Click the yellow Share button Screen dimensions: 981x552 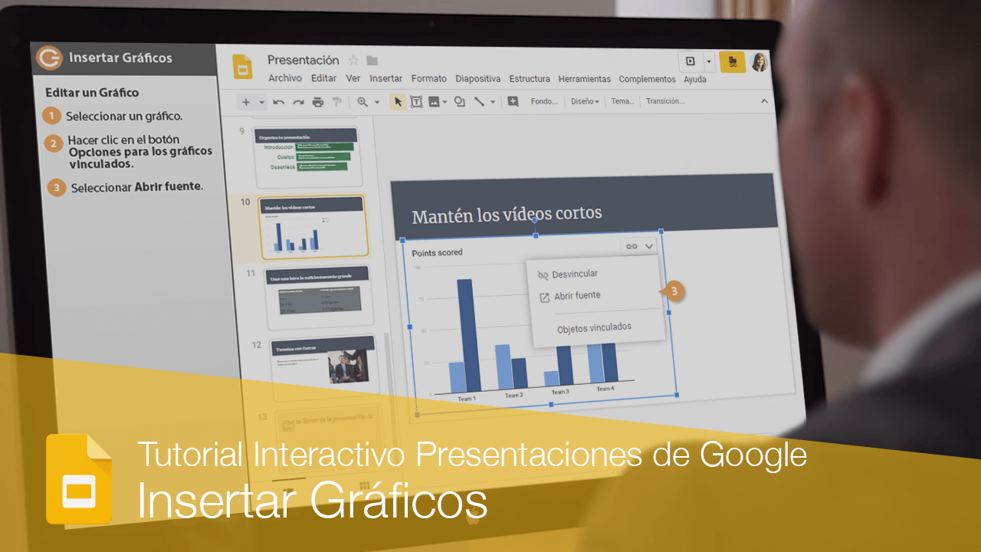(x=732, y=62)
